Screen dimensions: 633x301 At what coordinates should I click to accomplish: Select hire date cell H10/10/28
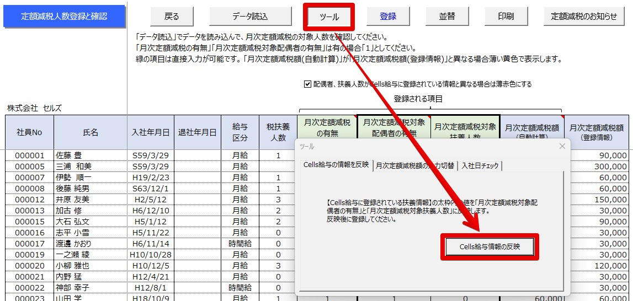click(x=151, y=255)
